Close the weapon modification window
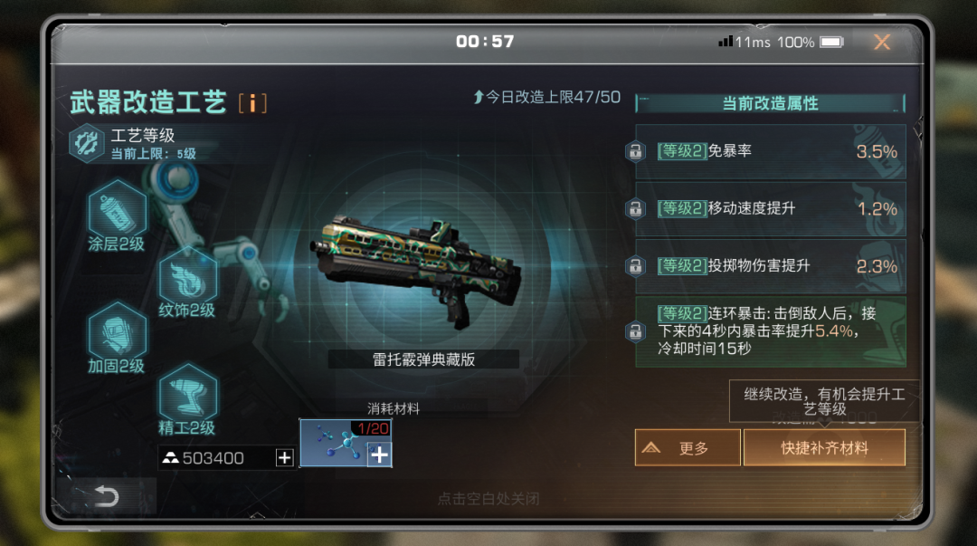 click(882, 42)
